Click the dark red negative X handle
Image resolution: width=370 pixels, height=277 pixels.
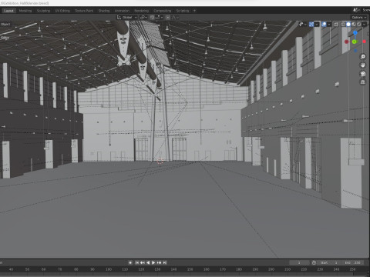[x=346, y=42]
